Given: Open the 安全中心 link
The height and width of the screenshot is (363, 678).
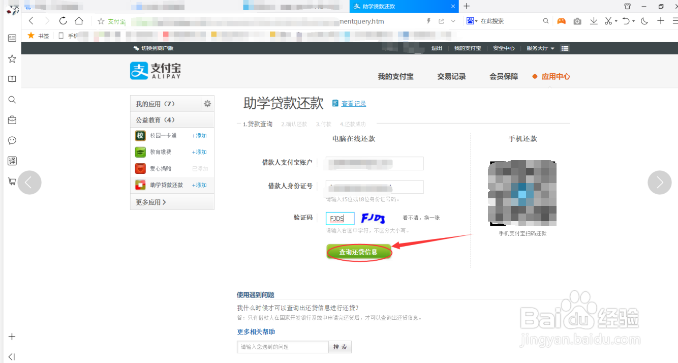Looking at the screenshot, I should (x=504, y=48).
